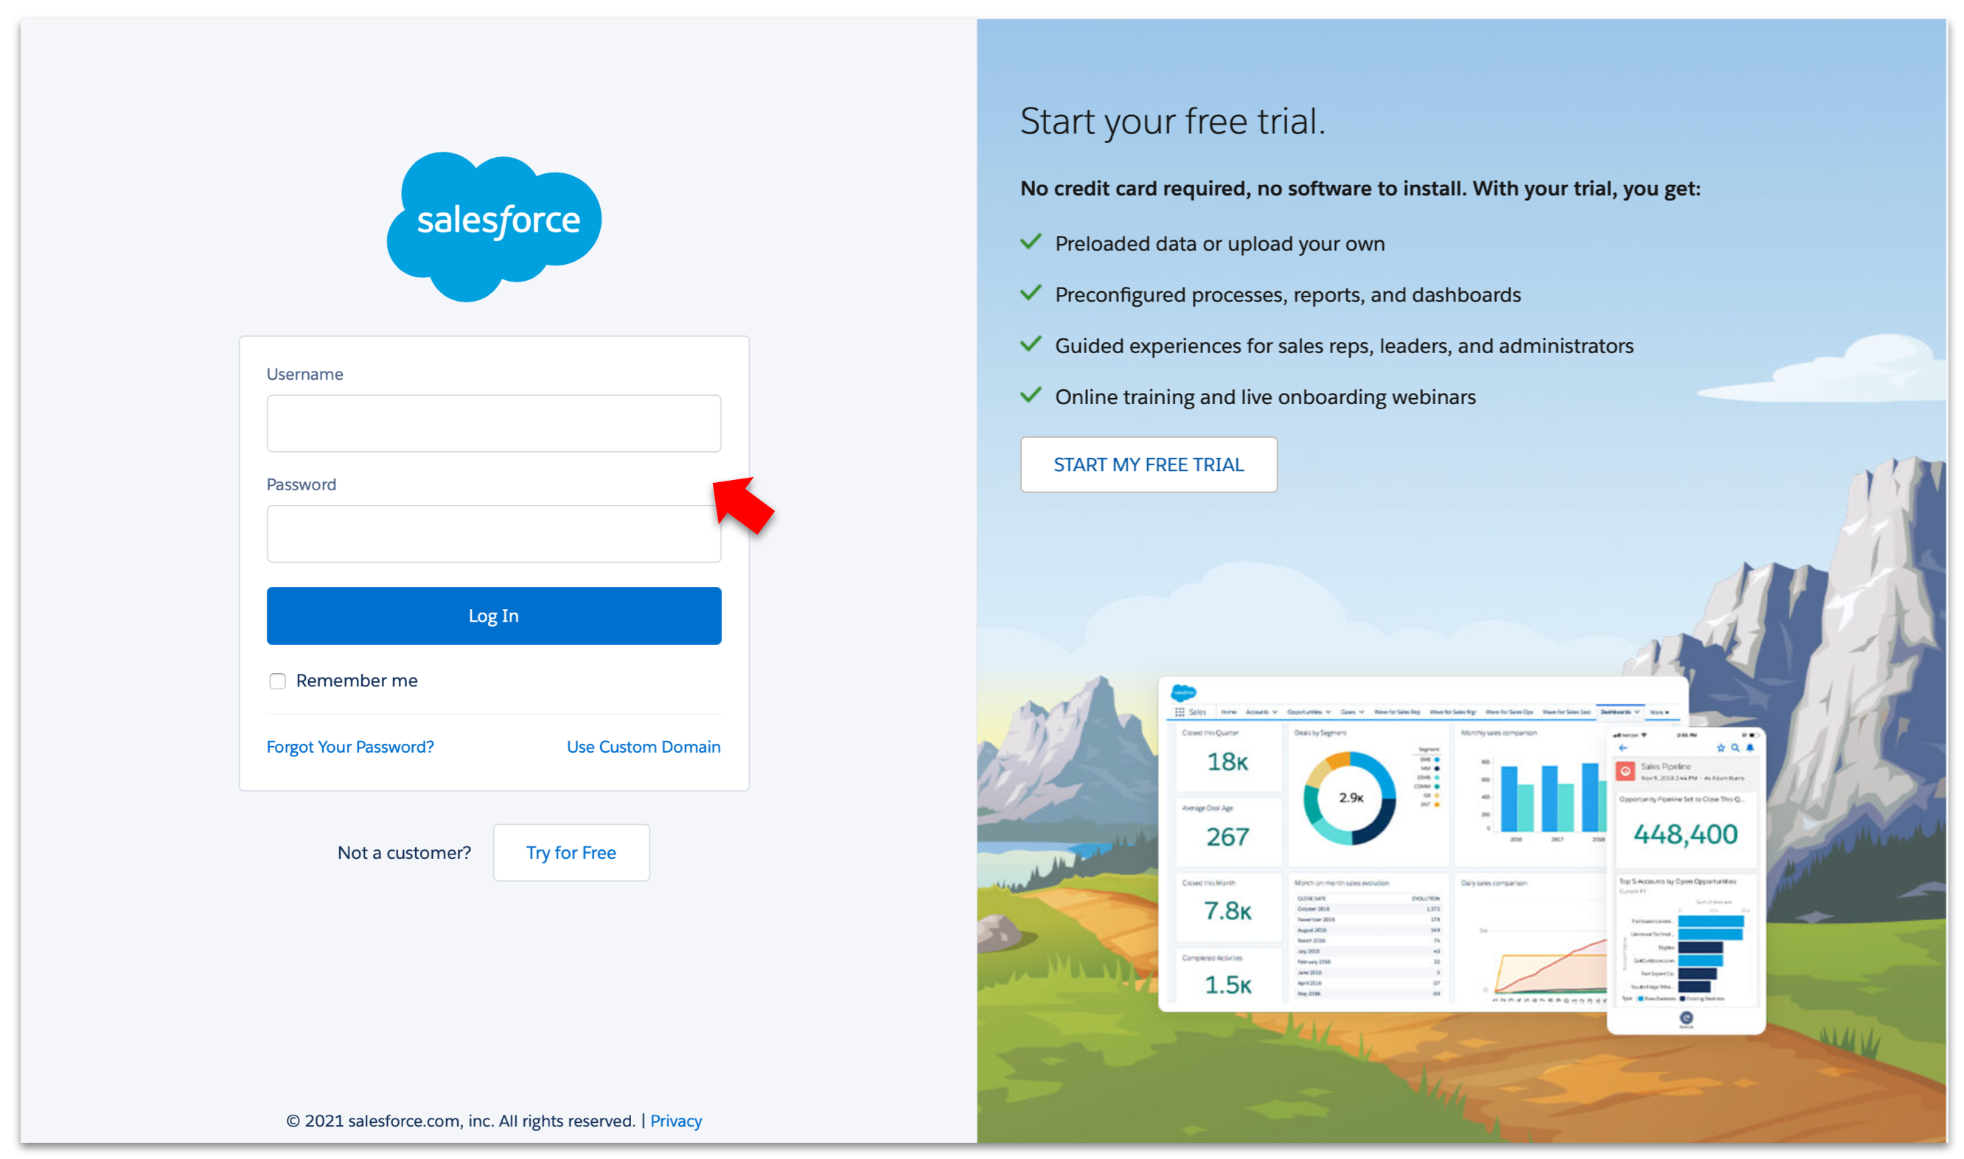Focus the Username input field

pyautogui.click(x=493, y=423)
